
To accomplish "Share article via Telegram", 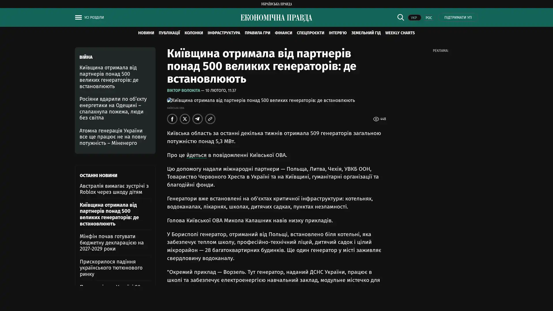I will coord(198,119).
